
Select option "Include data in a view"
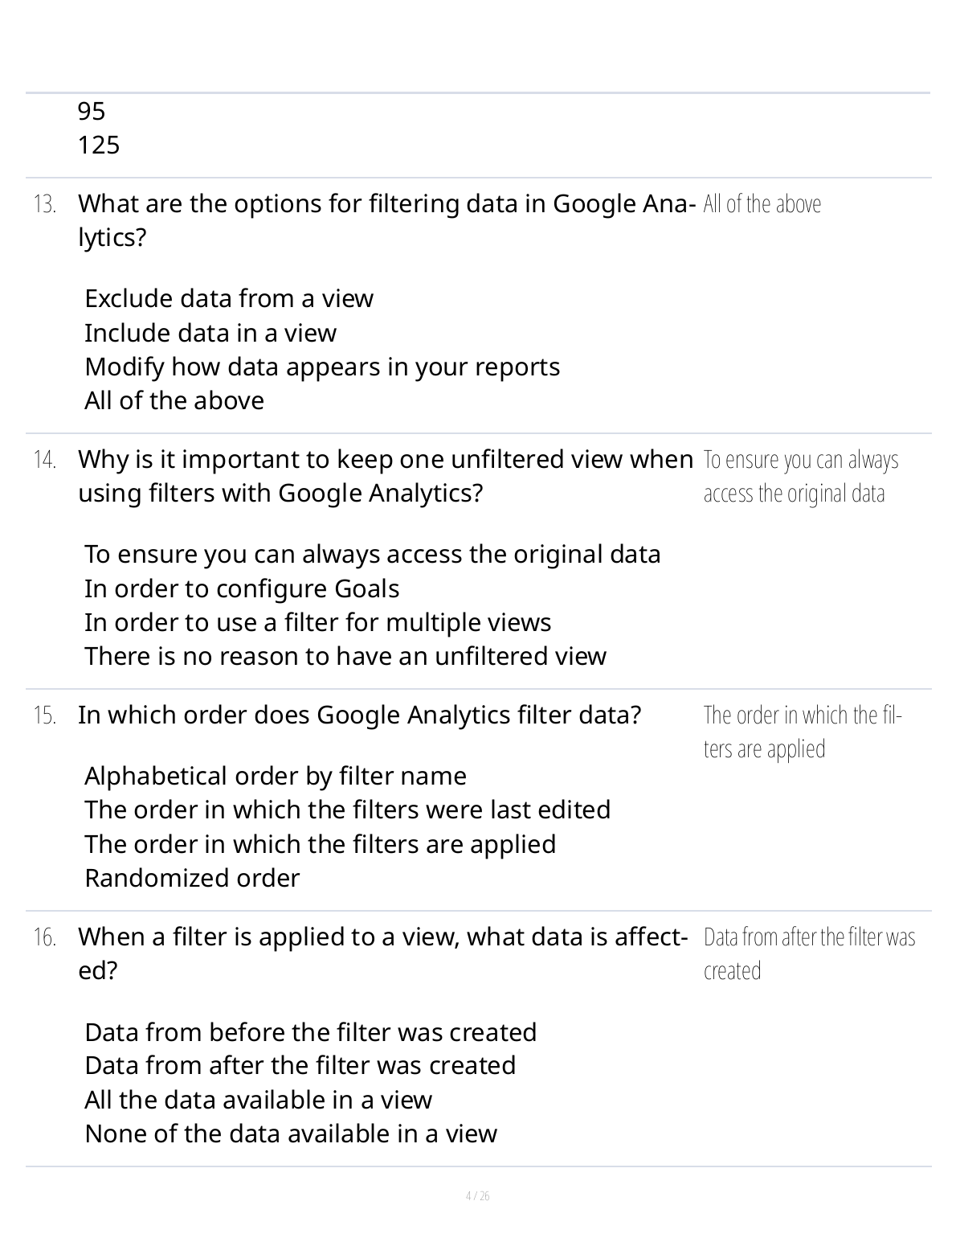[210, 333]
